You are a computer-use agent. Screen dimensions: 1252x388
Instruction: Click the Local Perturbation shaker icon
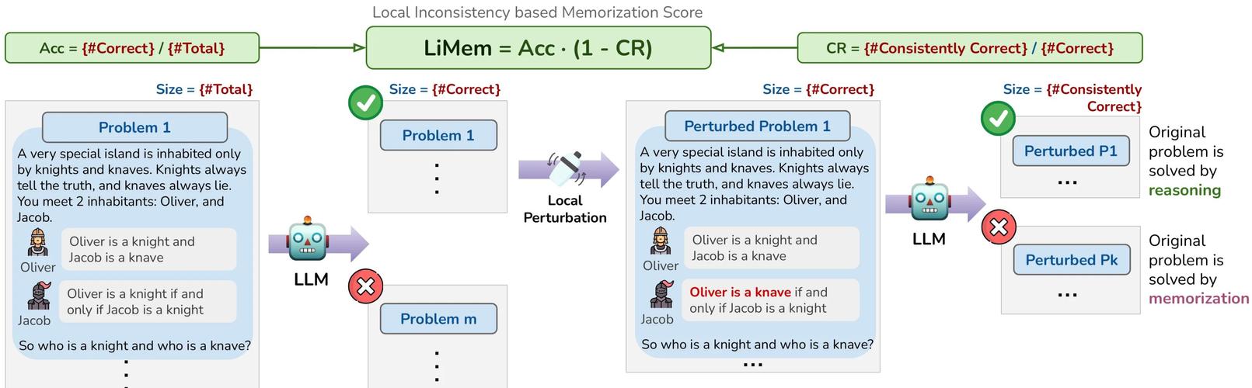[567, 168]
